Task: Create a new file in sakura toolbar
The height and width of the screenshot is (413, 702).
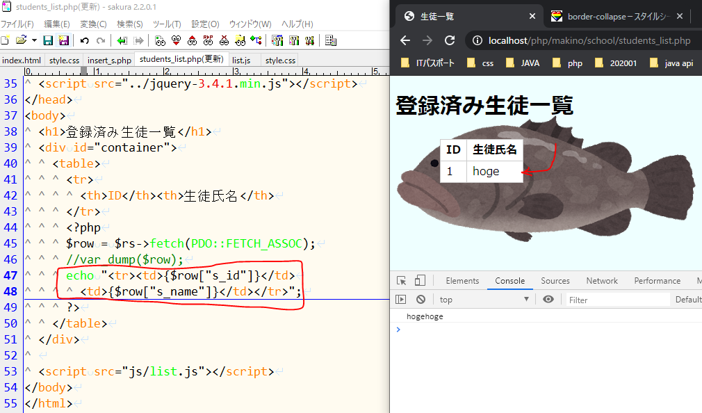Action: pyautogui.click(x=5, y=41)
